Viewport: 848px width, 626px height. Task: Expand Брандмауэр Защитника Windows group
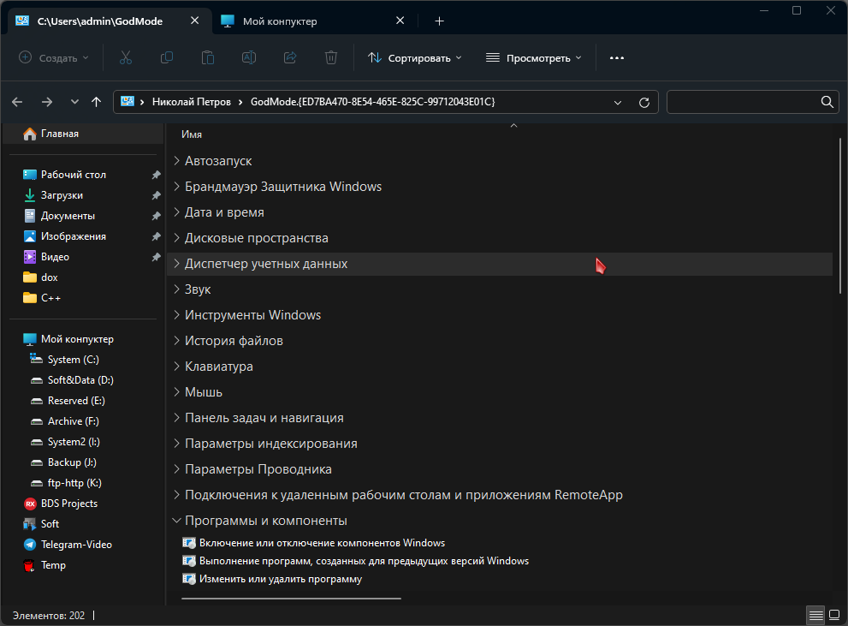click(x=176, y=186)
